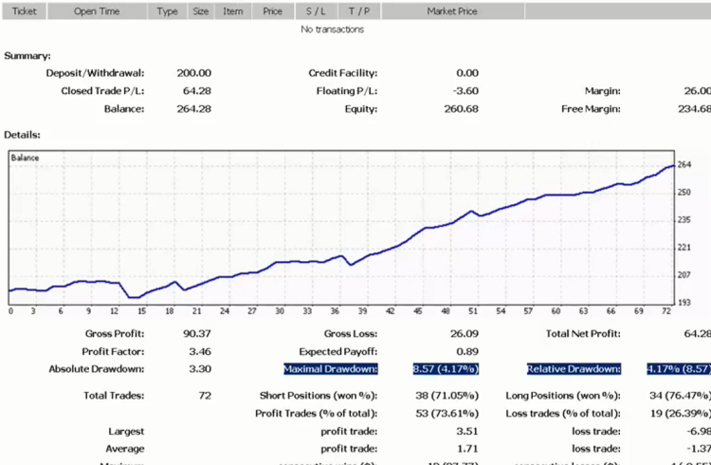
Task: Click the Equity value 260.68
Action: pyautogui.click(x=461, y=109)
